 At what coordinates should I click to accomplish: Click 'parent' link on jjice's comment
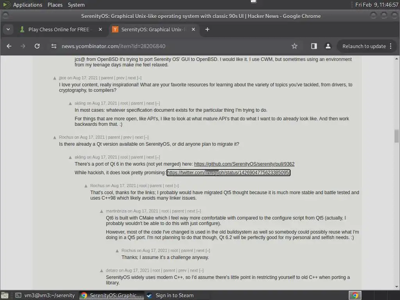coord(107,78)
